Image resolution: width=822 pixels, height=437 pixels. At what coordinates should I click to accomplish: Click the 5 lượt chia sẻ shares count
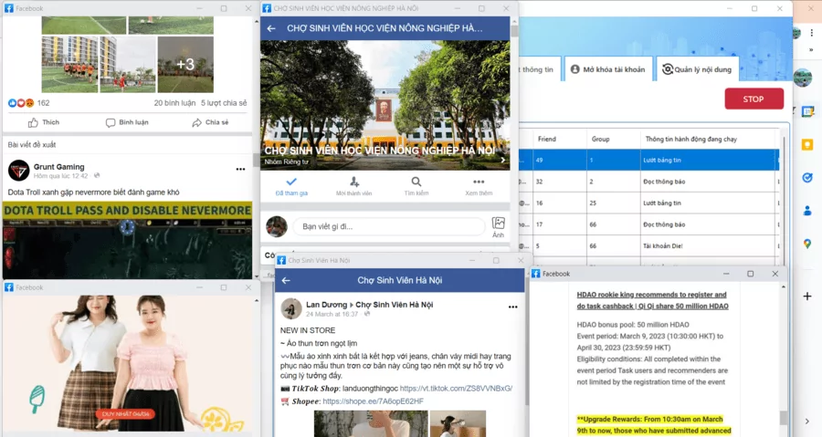(x=224, y=103)
